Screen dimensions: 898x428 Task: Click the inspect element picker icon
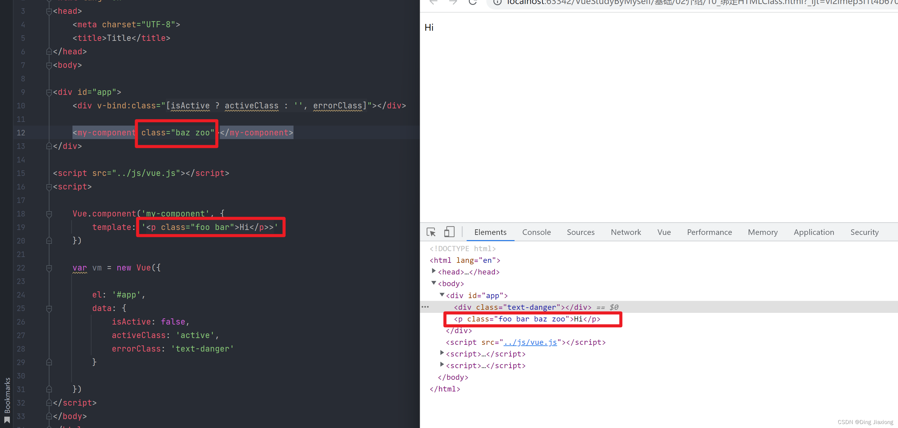tap(431, 232)
